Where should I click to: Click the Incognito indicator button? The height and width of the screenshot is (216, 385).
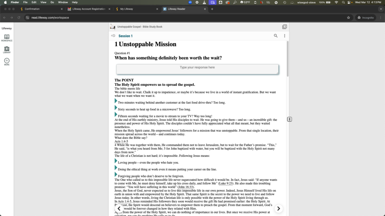click(365, 18)
